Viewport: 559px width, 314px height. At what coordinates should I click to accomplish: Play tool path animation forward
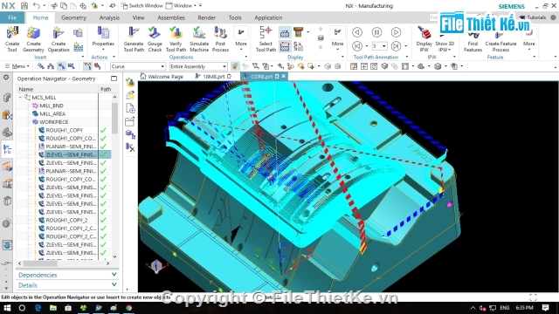(x=396, y=32)
